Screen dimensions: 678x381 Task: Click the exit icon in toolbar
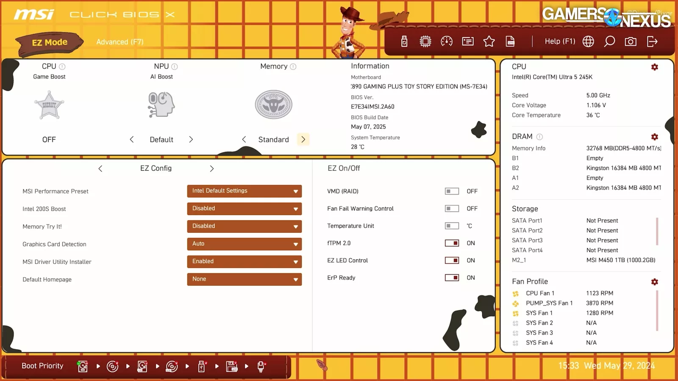[652, 41]
